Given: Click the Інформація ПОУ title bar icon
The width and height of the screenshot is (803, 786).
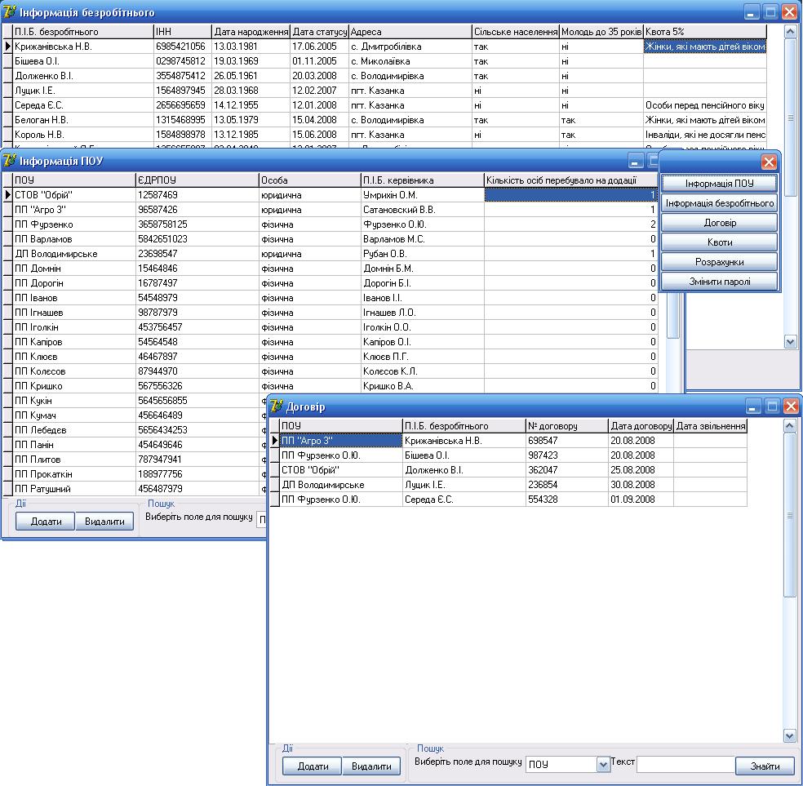Looking at the screenshot, I should click(10, 161).
